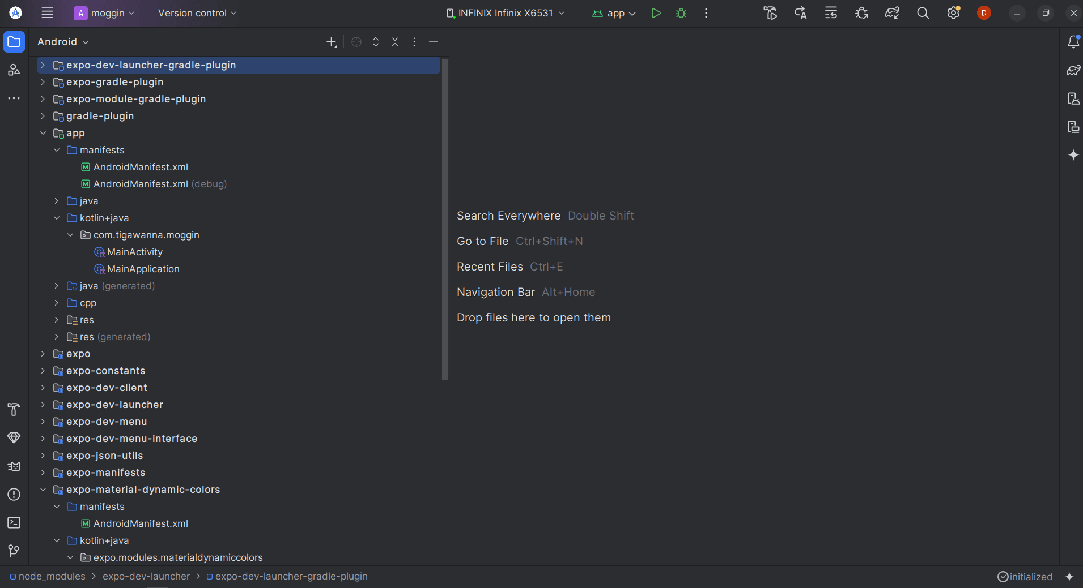Open the Project tool window folder icon

14,42
